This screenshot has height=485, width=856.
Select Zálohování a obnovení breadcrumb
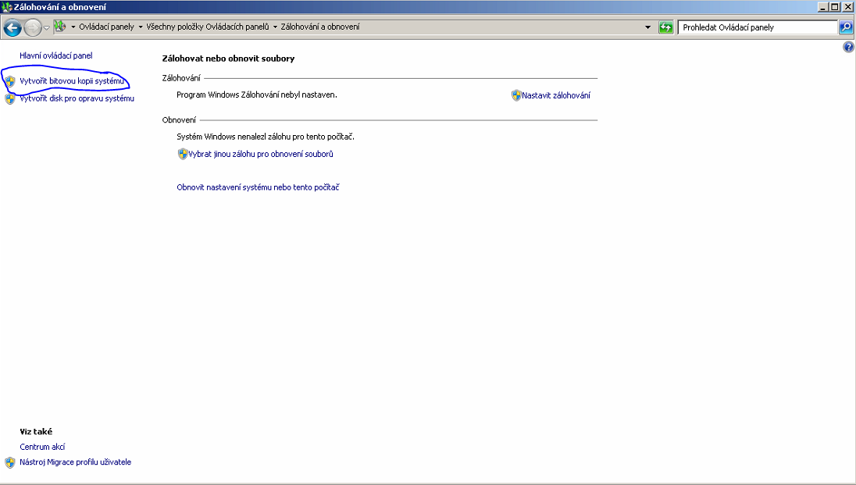(x=320, y=27)
